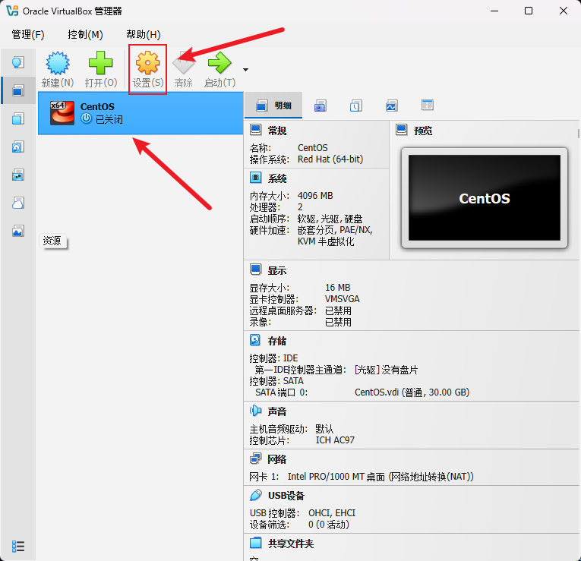Open the sidebar network tool icon

(x=17, y=175)
